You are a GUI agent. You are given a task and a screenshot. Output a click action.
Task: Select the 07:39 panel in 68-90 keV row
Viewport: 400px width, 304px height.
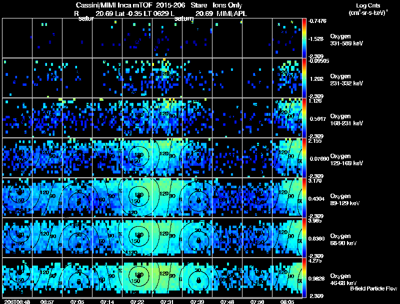tap(197, 238)
